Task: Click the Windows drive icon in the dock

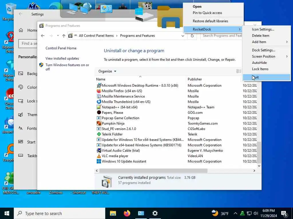Action: [144, 15]
